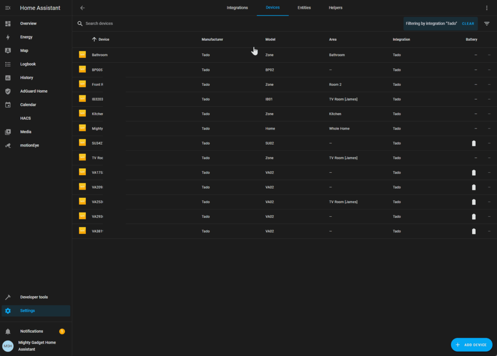Click the Search devices input field
The height and width of the screenshot is (356, 497).
(x=194, y=23)
